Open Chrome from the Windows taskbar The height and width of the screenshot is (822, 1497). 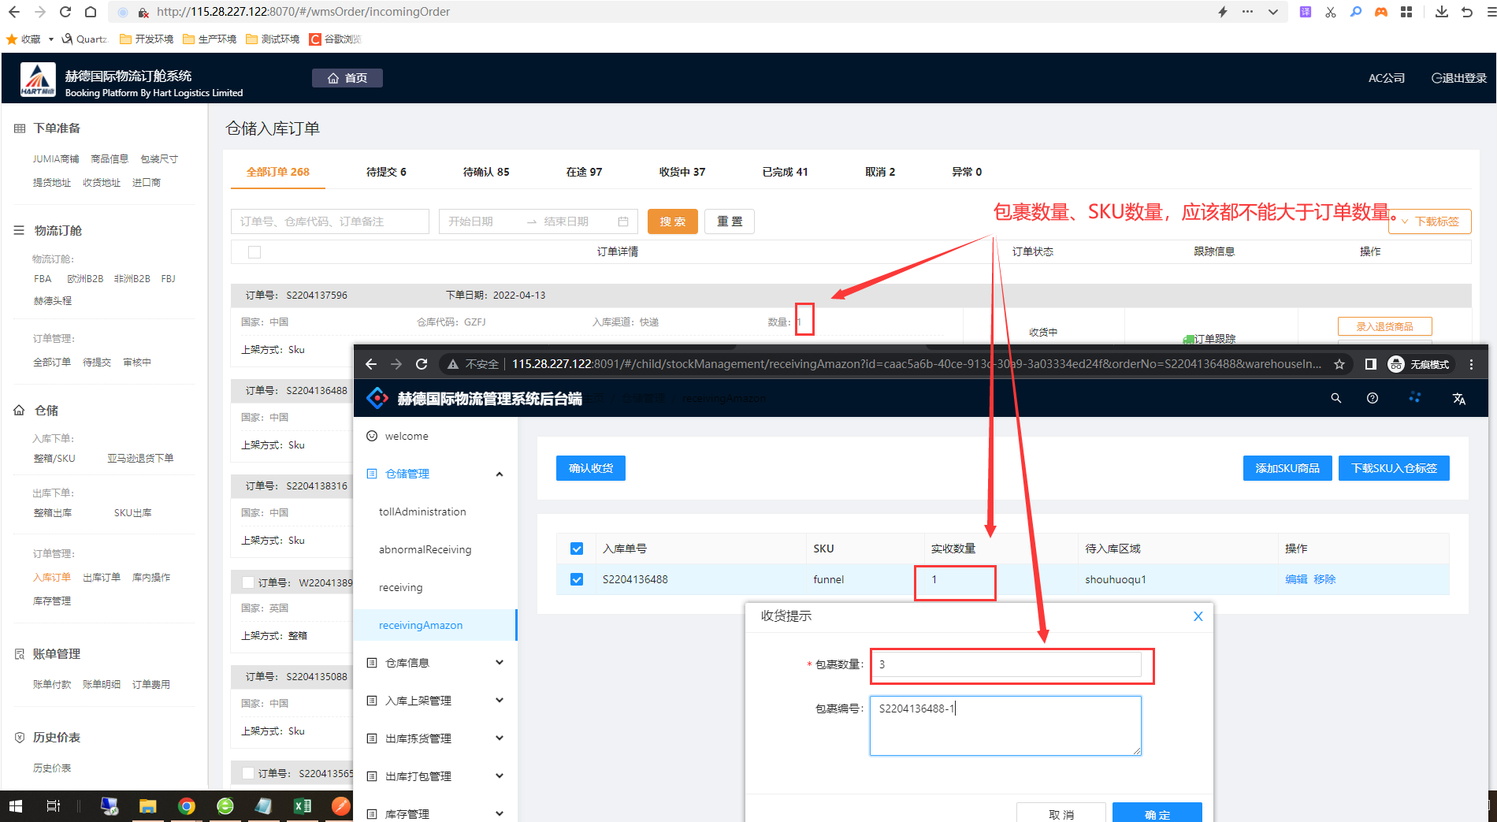click(186, 805)
